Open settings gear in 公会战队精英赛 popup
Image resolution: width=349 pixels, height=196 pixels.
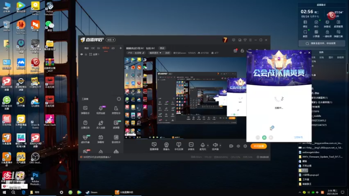301,53
